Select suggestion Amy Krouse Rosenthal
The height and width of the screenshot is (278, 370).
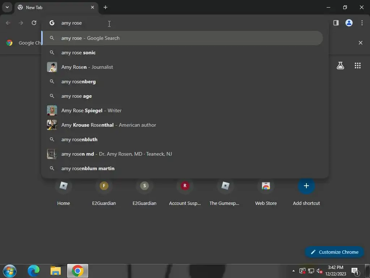182,125
